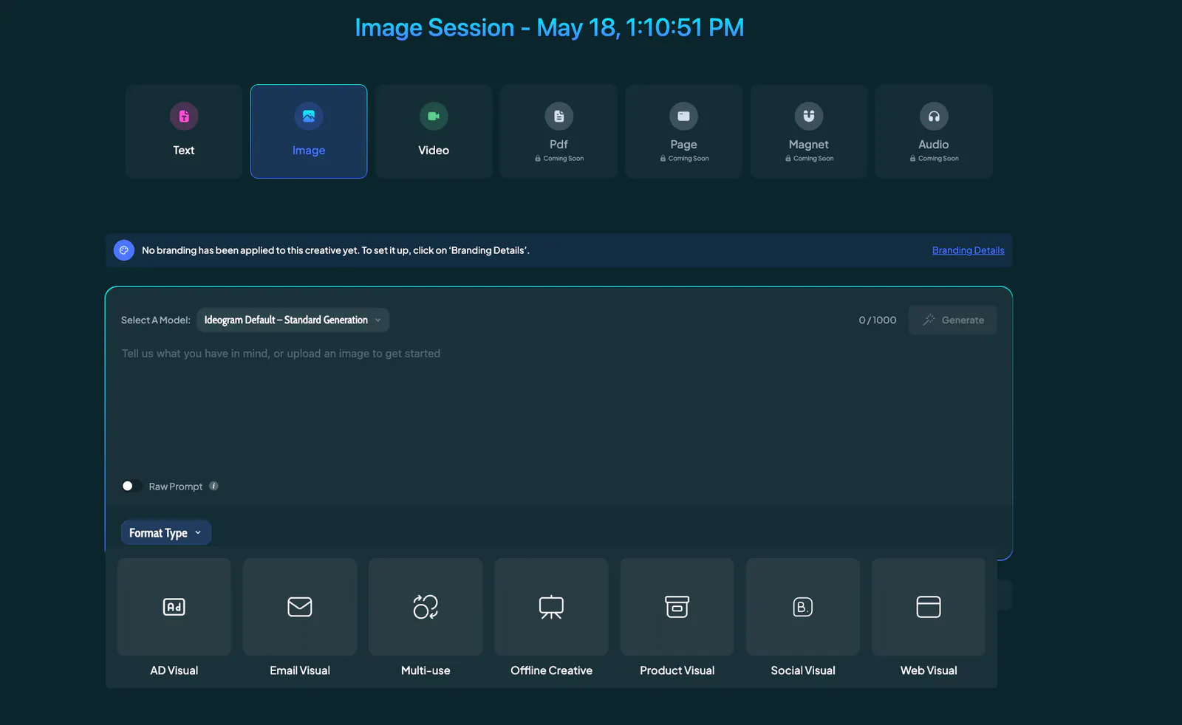Image resolution: width=1182 pixels, height=725 pixels.
Task: Click the Image tab label
Action: coord(309,150)
